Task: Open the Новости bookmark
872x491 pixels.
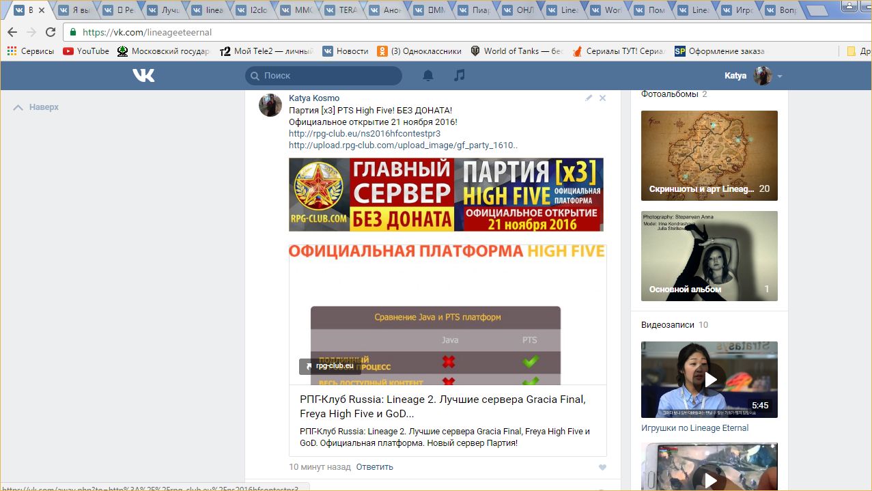Action: [x=346, y=51]
